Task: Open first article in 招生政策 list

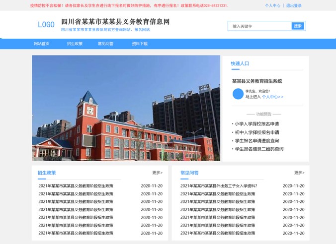Action: [x=76, y=186]
